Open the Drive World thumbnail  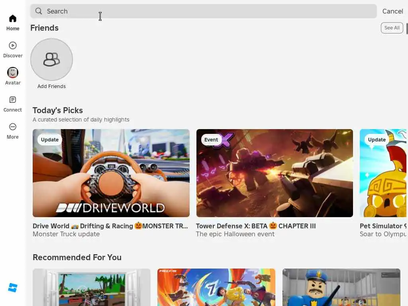click(111, 173)
